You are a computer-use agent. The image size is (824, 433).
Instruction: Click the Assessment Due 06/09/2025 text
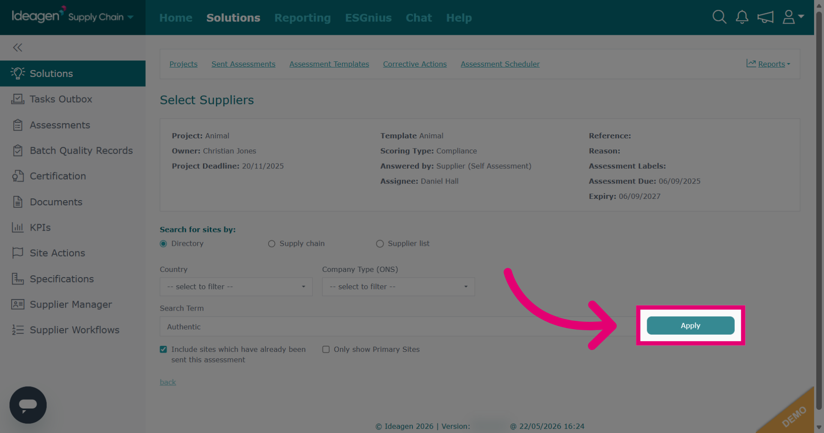pos(645,181)
